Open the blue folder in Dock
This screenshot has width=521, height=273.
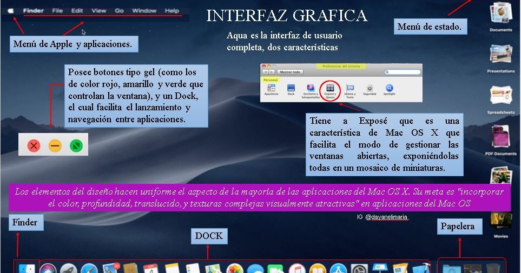(452, 268)
